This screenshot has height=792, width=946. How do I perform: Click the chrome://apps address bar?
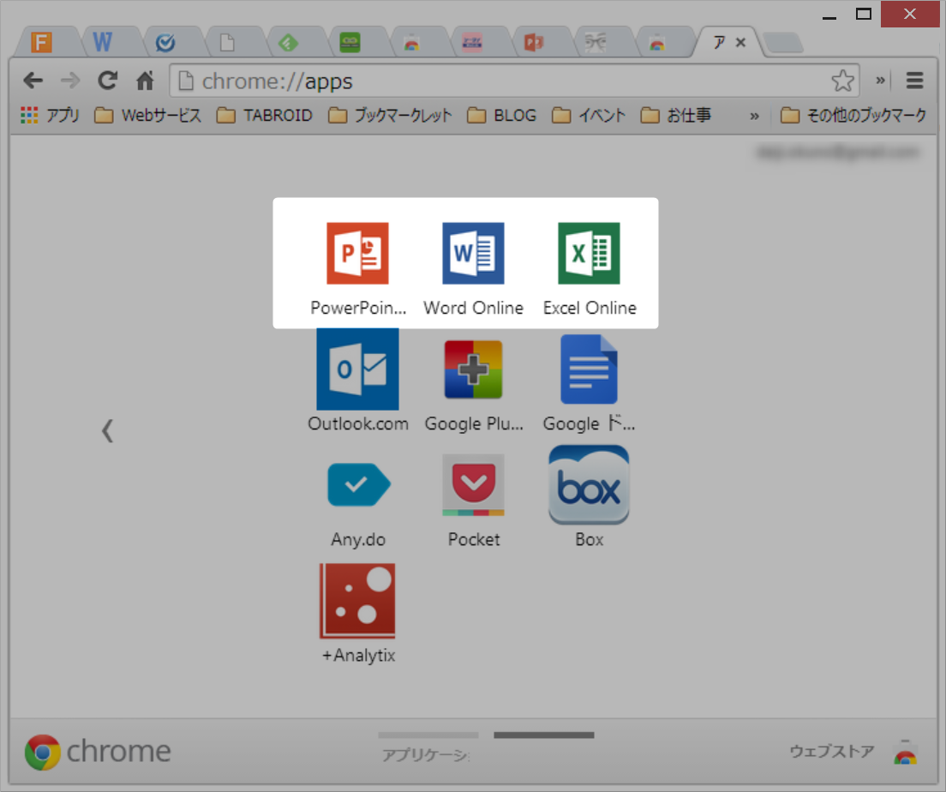click(x=514, y=81)
